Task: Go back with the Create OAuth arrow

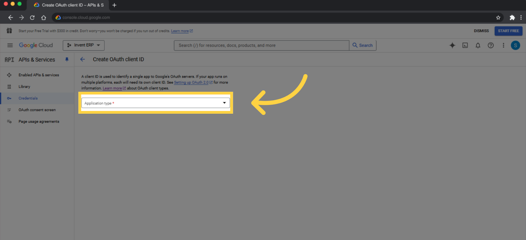Action: pos(83,60)
